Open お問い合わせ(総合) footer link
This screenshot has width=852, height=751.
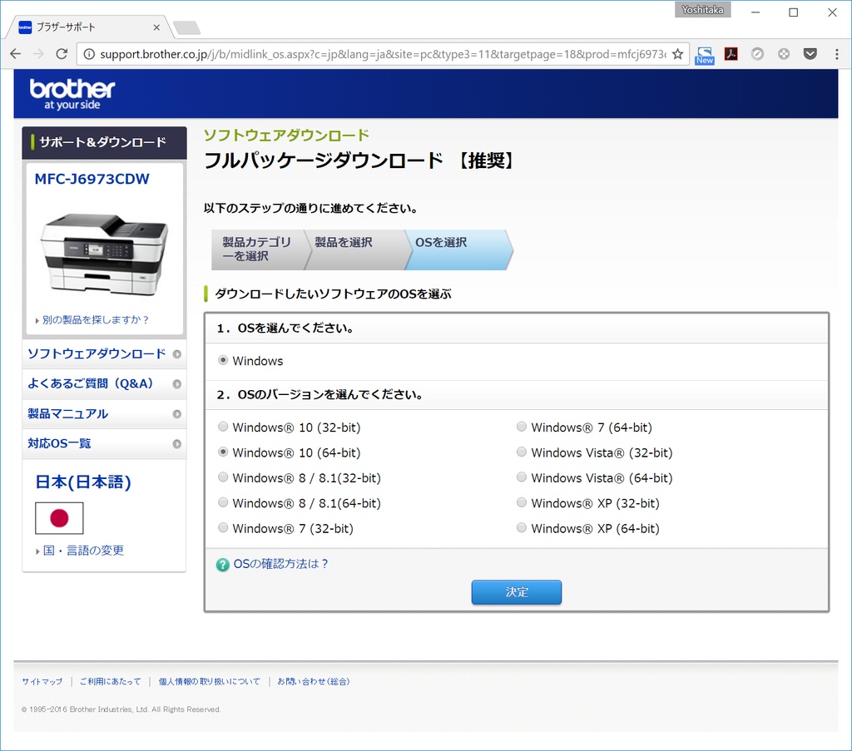pos(314,681)
